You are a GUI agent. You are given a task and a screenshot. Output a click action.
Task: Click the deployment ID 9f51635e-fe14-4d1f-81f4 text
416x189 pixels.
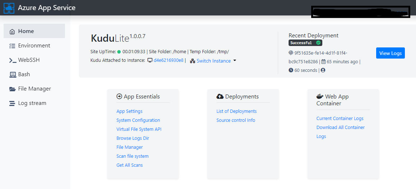(321, 53)
